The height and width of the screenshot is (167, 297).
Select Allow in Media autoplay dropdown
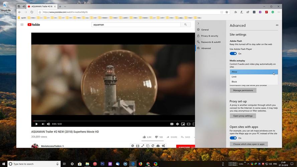pos(254,72)
